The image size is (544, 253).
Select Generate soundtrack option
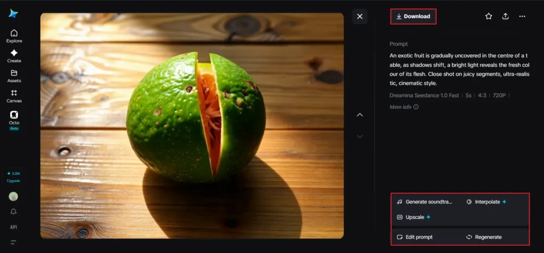[x=425, y=201]
